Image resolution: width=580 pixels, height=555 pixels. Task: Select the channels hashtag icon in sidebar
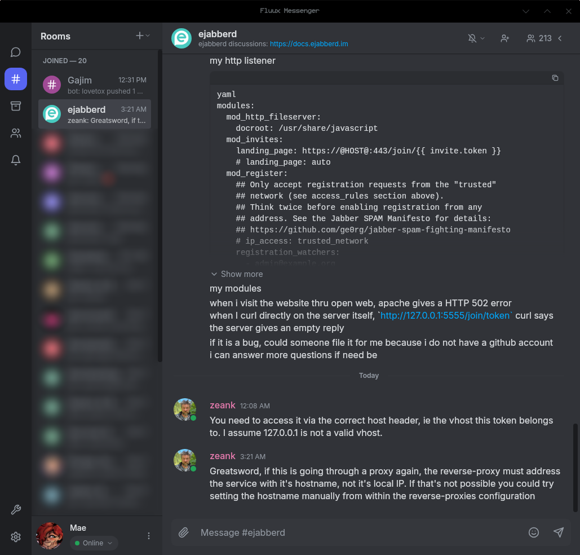point(15,79)
